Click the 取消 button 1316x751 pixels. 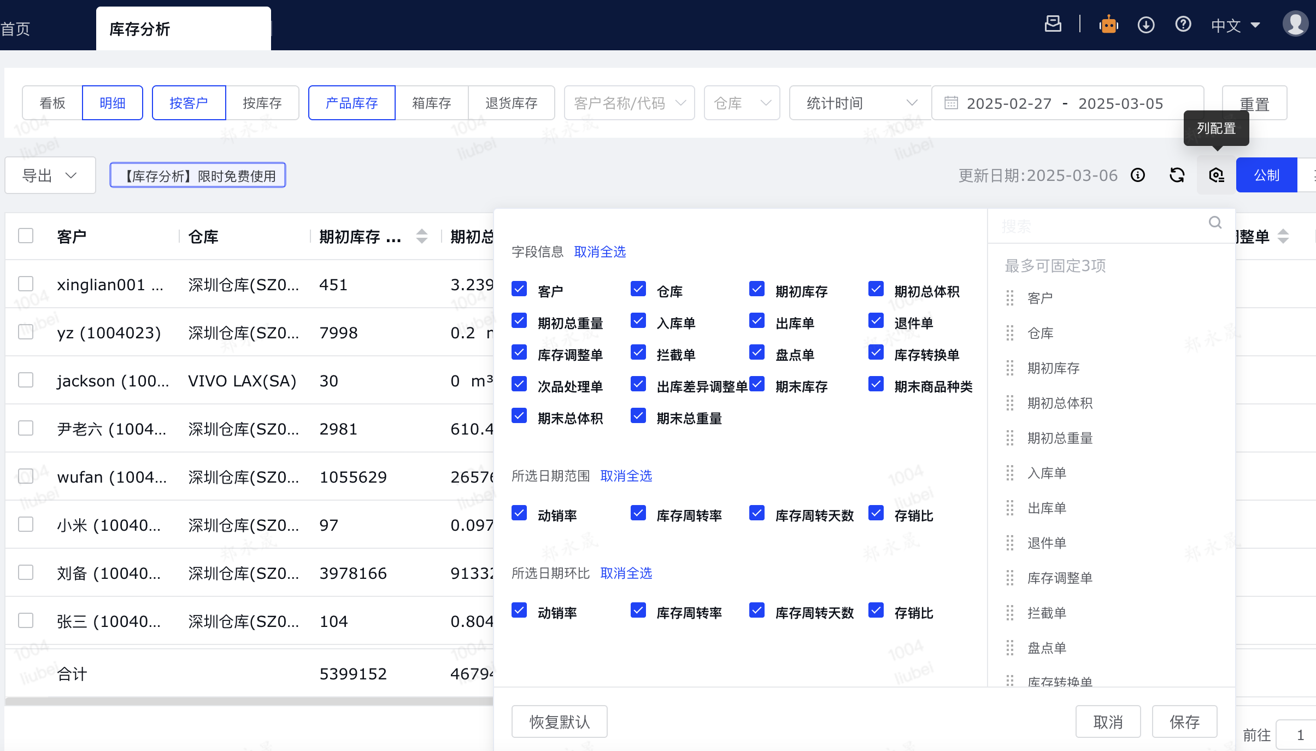(1108, 721)
